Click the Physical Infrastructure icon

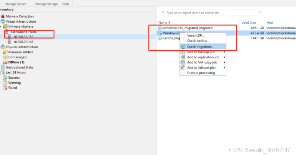pos(3,47)
